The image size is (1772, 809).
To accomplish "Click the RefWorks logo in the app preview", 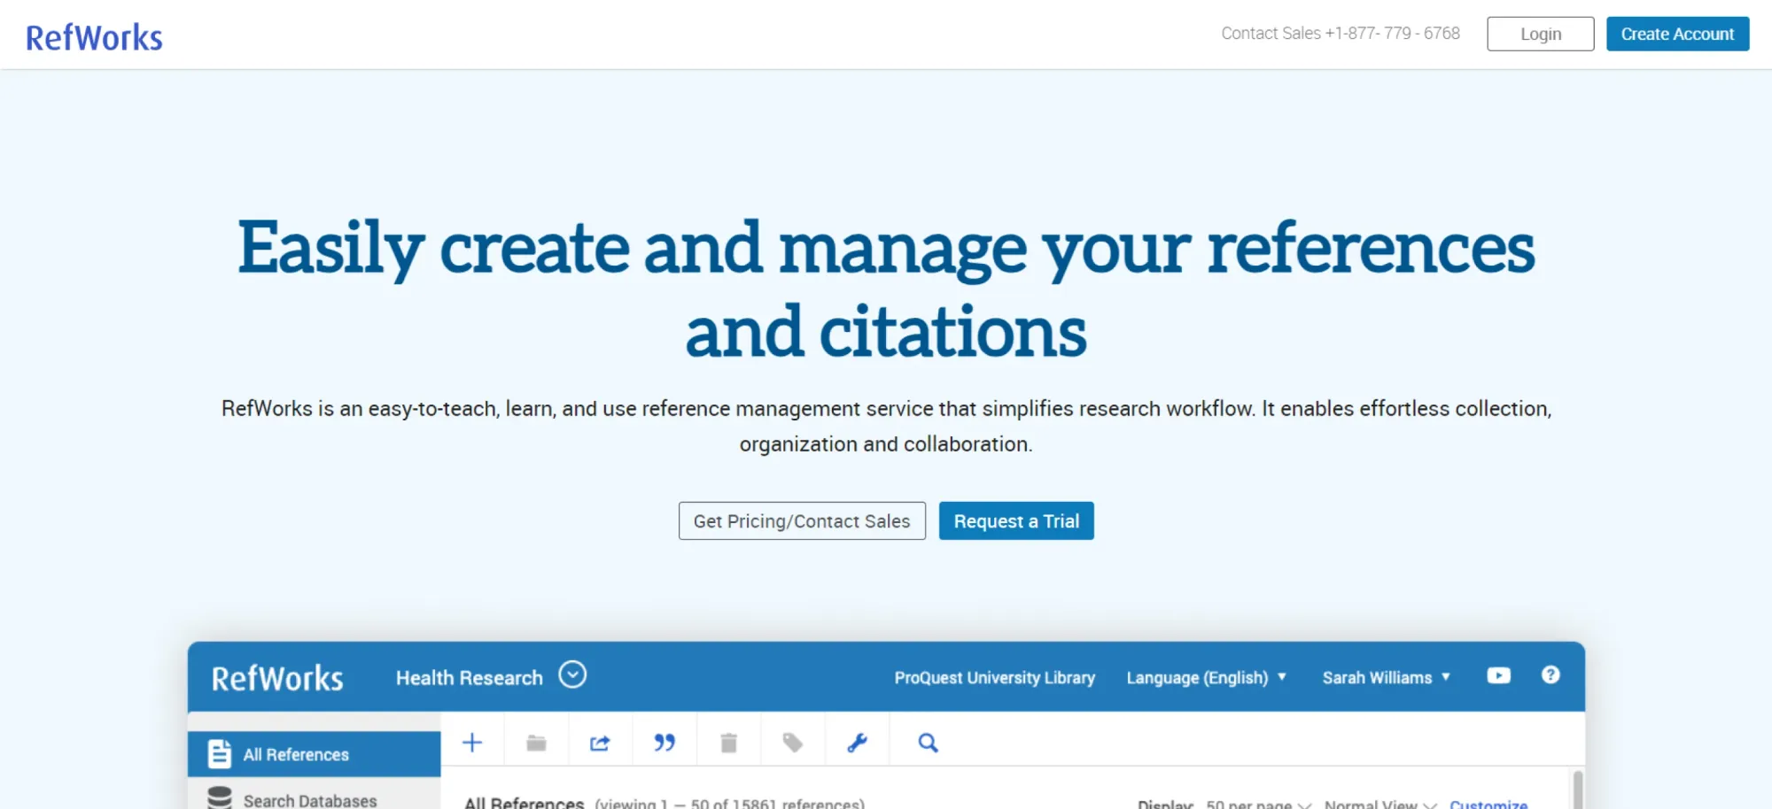I will [277, 678].
